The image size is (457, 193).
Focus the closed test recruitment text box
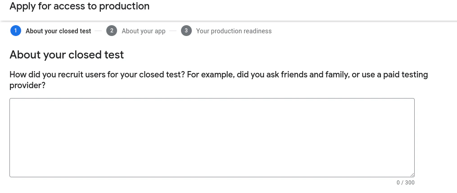pos(212,137)
